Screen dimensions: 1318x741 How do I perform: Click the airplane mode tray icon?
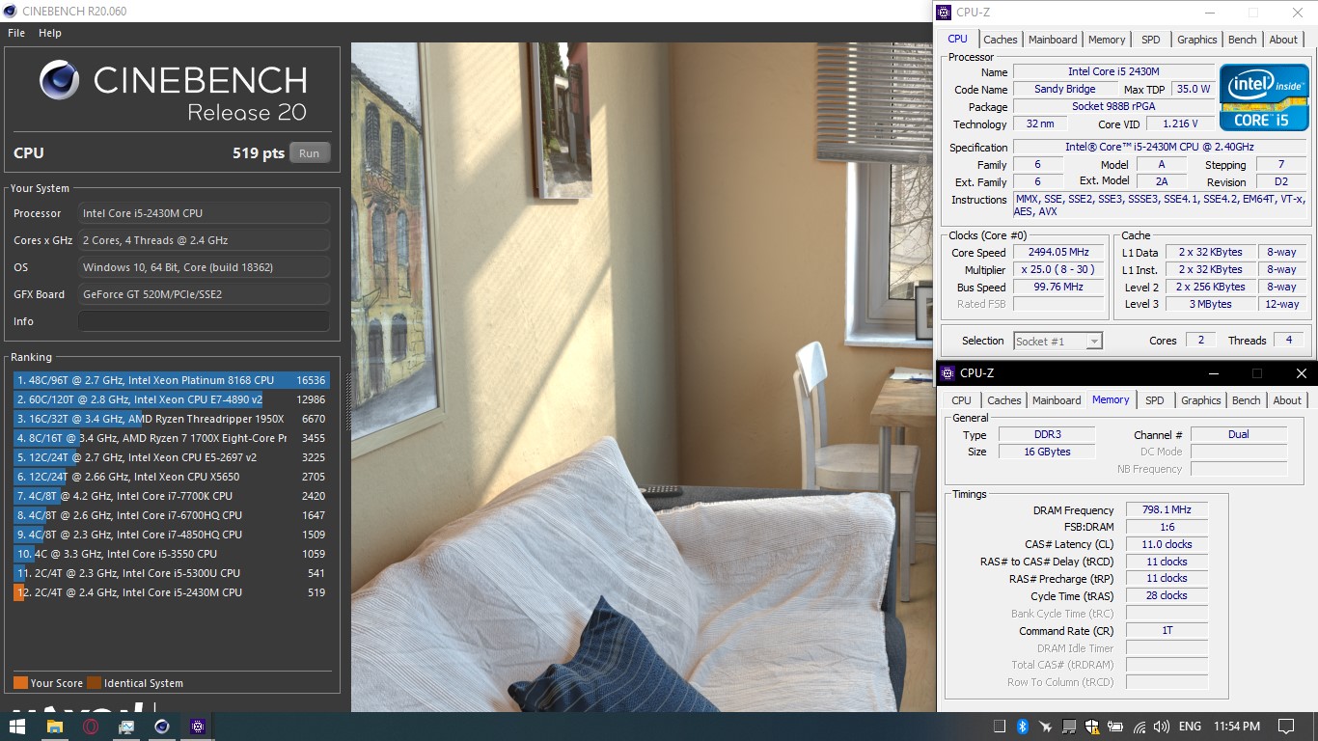(x=1046, y=727)
